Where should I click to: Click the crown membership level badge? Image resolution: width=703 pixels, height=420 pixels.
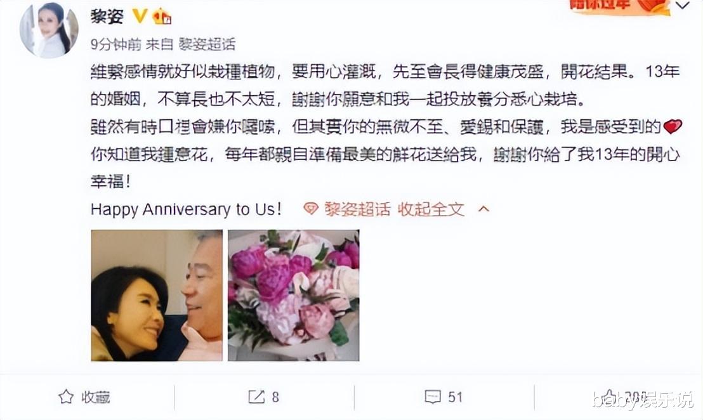(162, 16)
